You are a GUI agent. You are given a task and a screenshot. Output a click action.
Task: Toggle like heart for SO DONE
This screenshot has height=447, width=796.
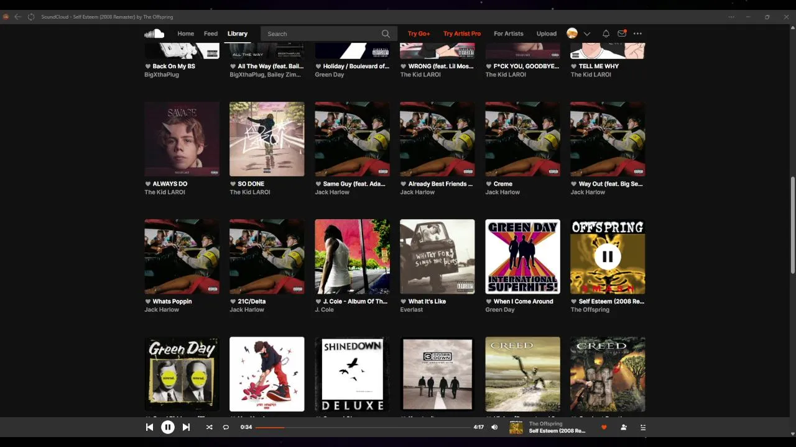coord(233,184)
